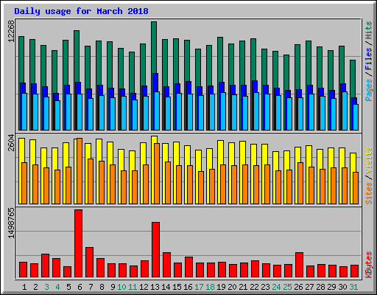Select the orange Sites bar for day 17
The image size is (377, 295).
201,187
